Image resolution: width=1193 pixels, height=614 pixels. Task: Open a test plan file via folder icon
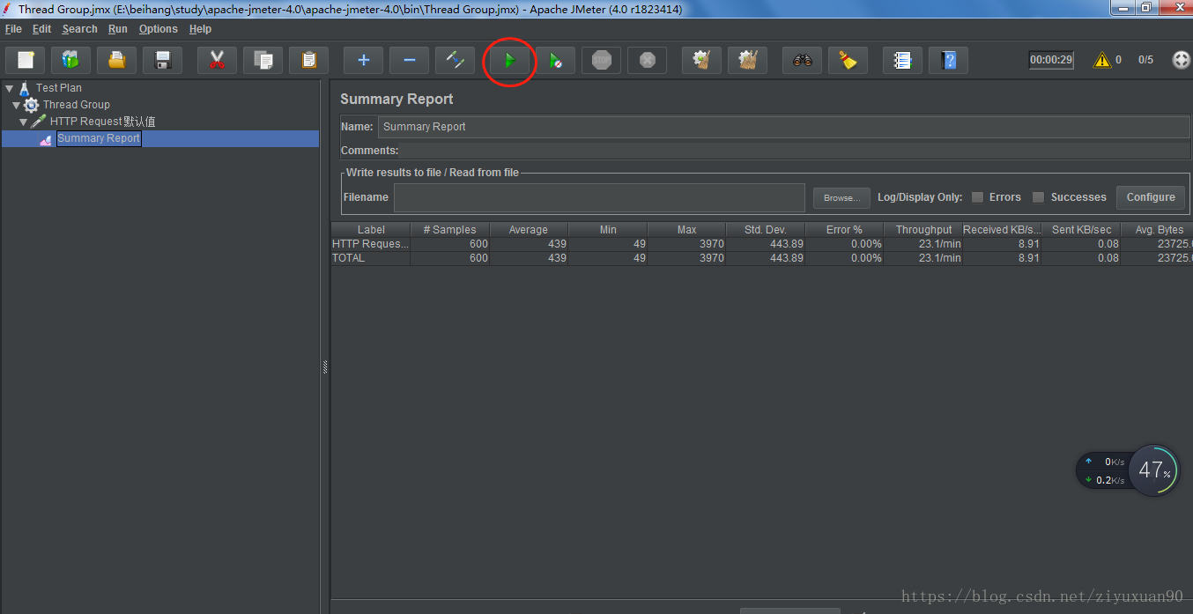tap(117, 60)
